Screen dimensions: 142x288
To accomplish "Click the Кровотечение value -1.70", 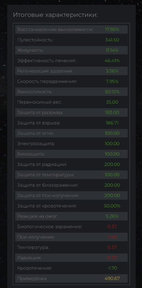I will pos(112,268).
